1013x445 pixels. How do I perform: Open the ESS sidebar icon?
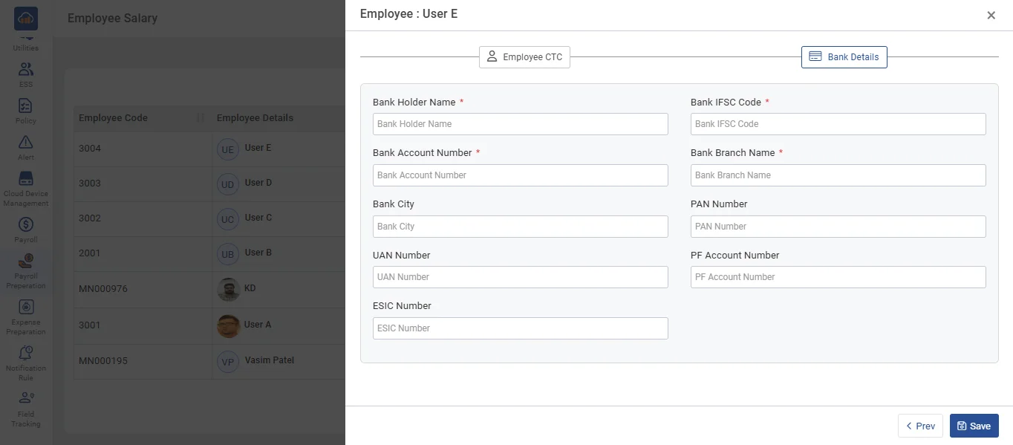26,70
